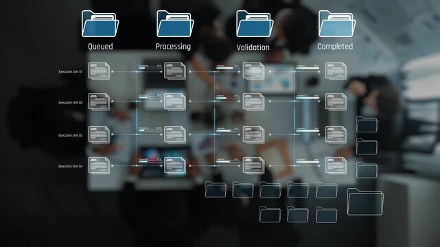The height and width of the screenshot is (247, 440).
Task: Select Execution Unit 04 document in Queued column
Action: [99, 165]
